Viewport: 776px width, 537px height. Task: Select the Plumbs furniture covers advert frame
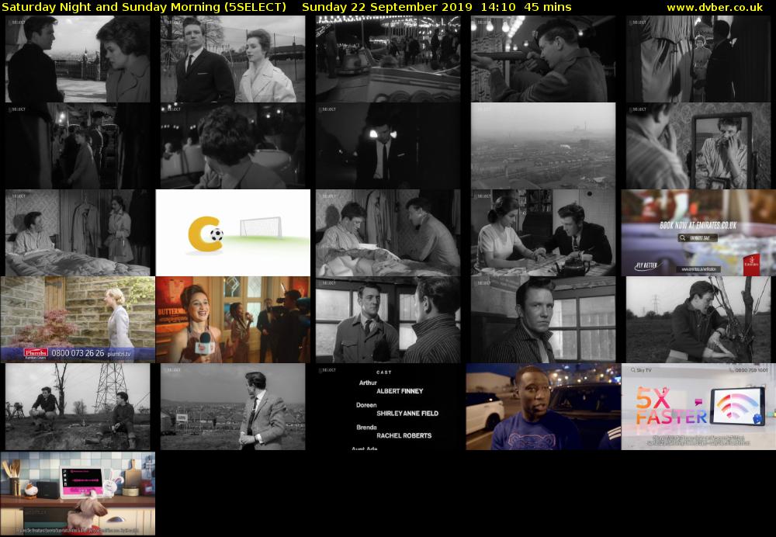pos(78,320)
